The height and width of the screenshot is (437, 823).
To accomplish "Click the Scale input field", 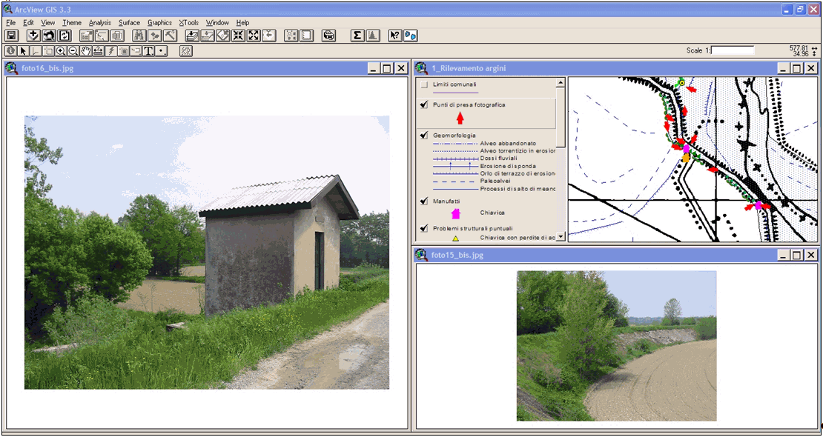I will 733,50.
